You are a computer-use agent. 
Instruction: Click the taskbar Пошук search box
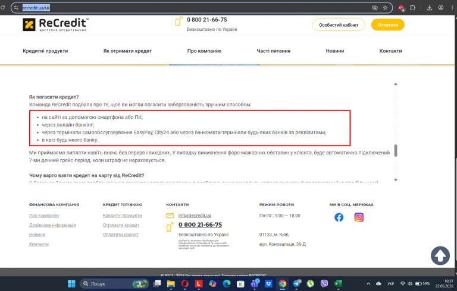pos(114,284)
